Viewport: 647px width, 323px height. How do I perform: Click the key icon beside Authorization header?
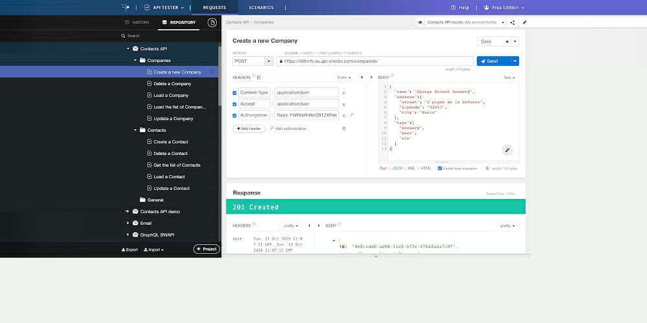point(352,116)
